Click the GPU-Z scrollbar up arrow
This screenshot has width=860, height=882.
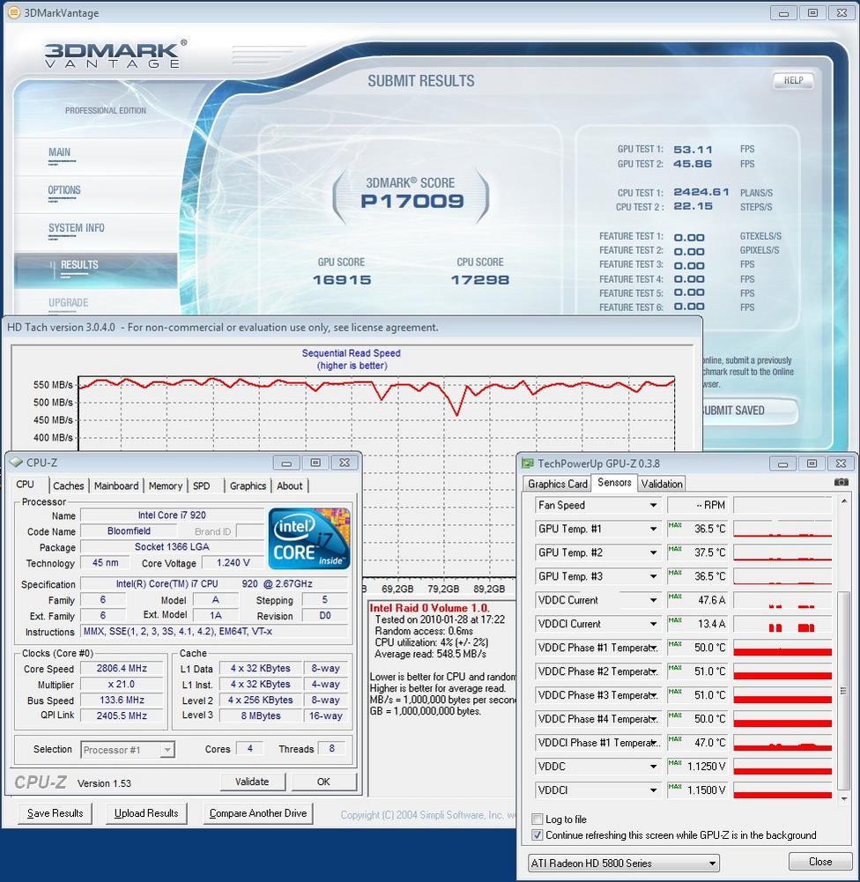[x=843, y=500]
